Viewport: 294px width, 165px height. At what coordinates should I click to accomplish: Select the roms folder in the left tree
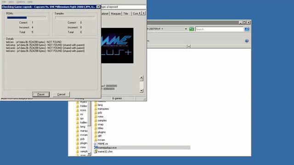[x=83, y=148]
